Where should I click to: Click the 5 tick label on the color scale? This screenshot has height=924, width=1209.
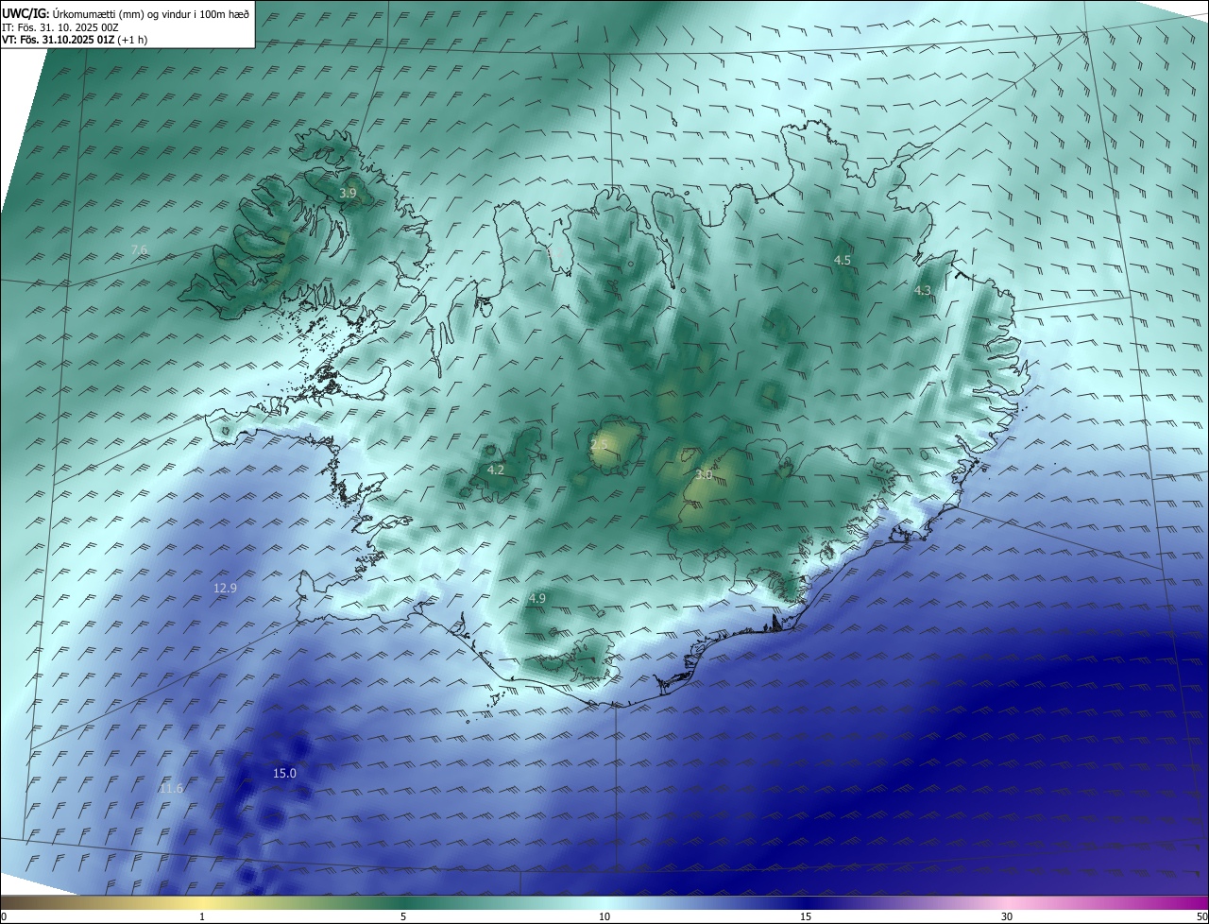[x=403, y=916]
